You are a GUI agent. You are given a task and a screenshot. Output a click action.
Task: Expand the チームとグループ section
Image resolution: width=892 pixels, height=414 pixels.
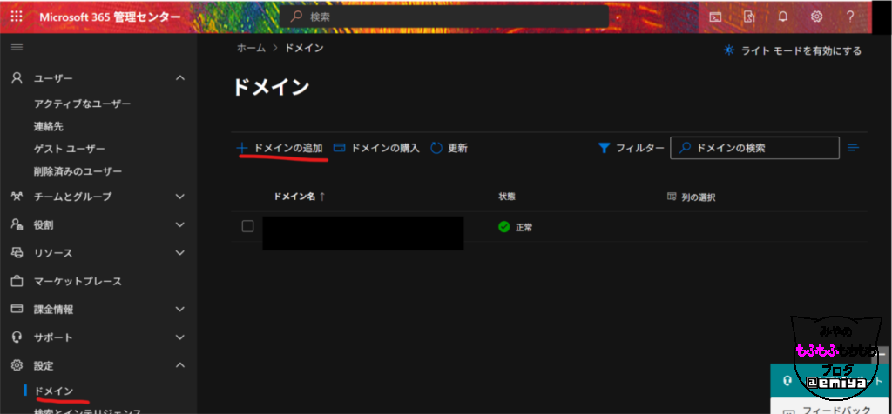(180, 197)
